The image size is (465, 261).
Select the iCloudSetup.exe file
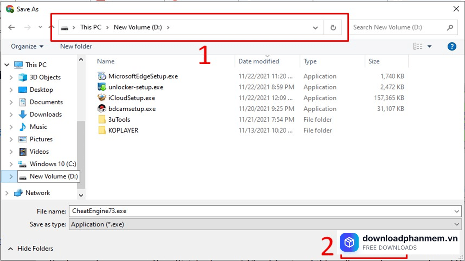pos(132,98)
